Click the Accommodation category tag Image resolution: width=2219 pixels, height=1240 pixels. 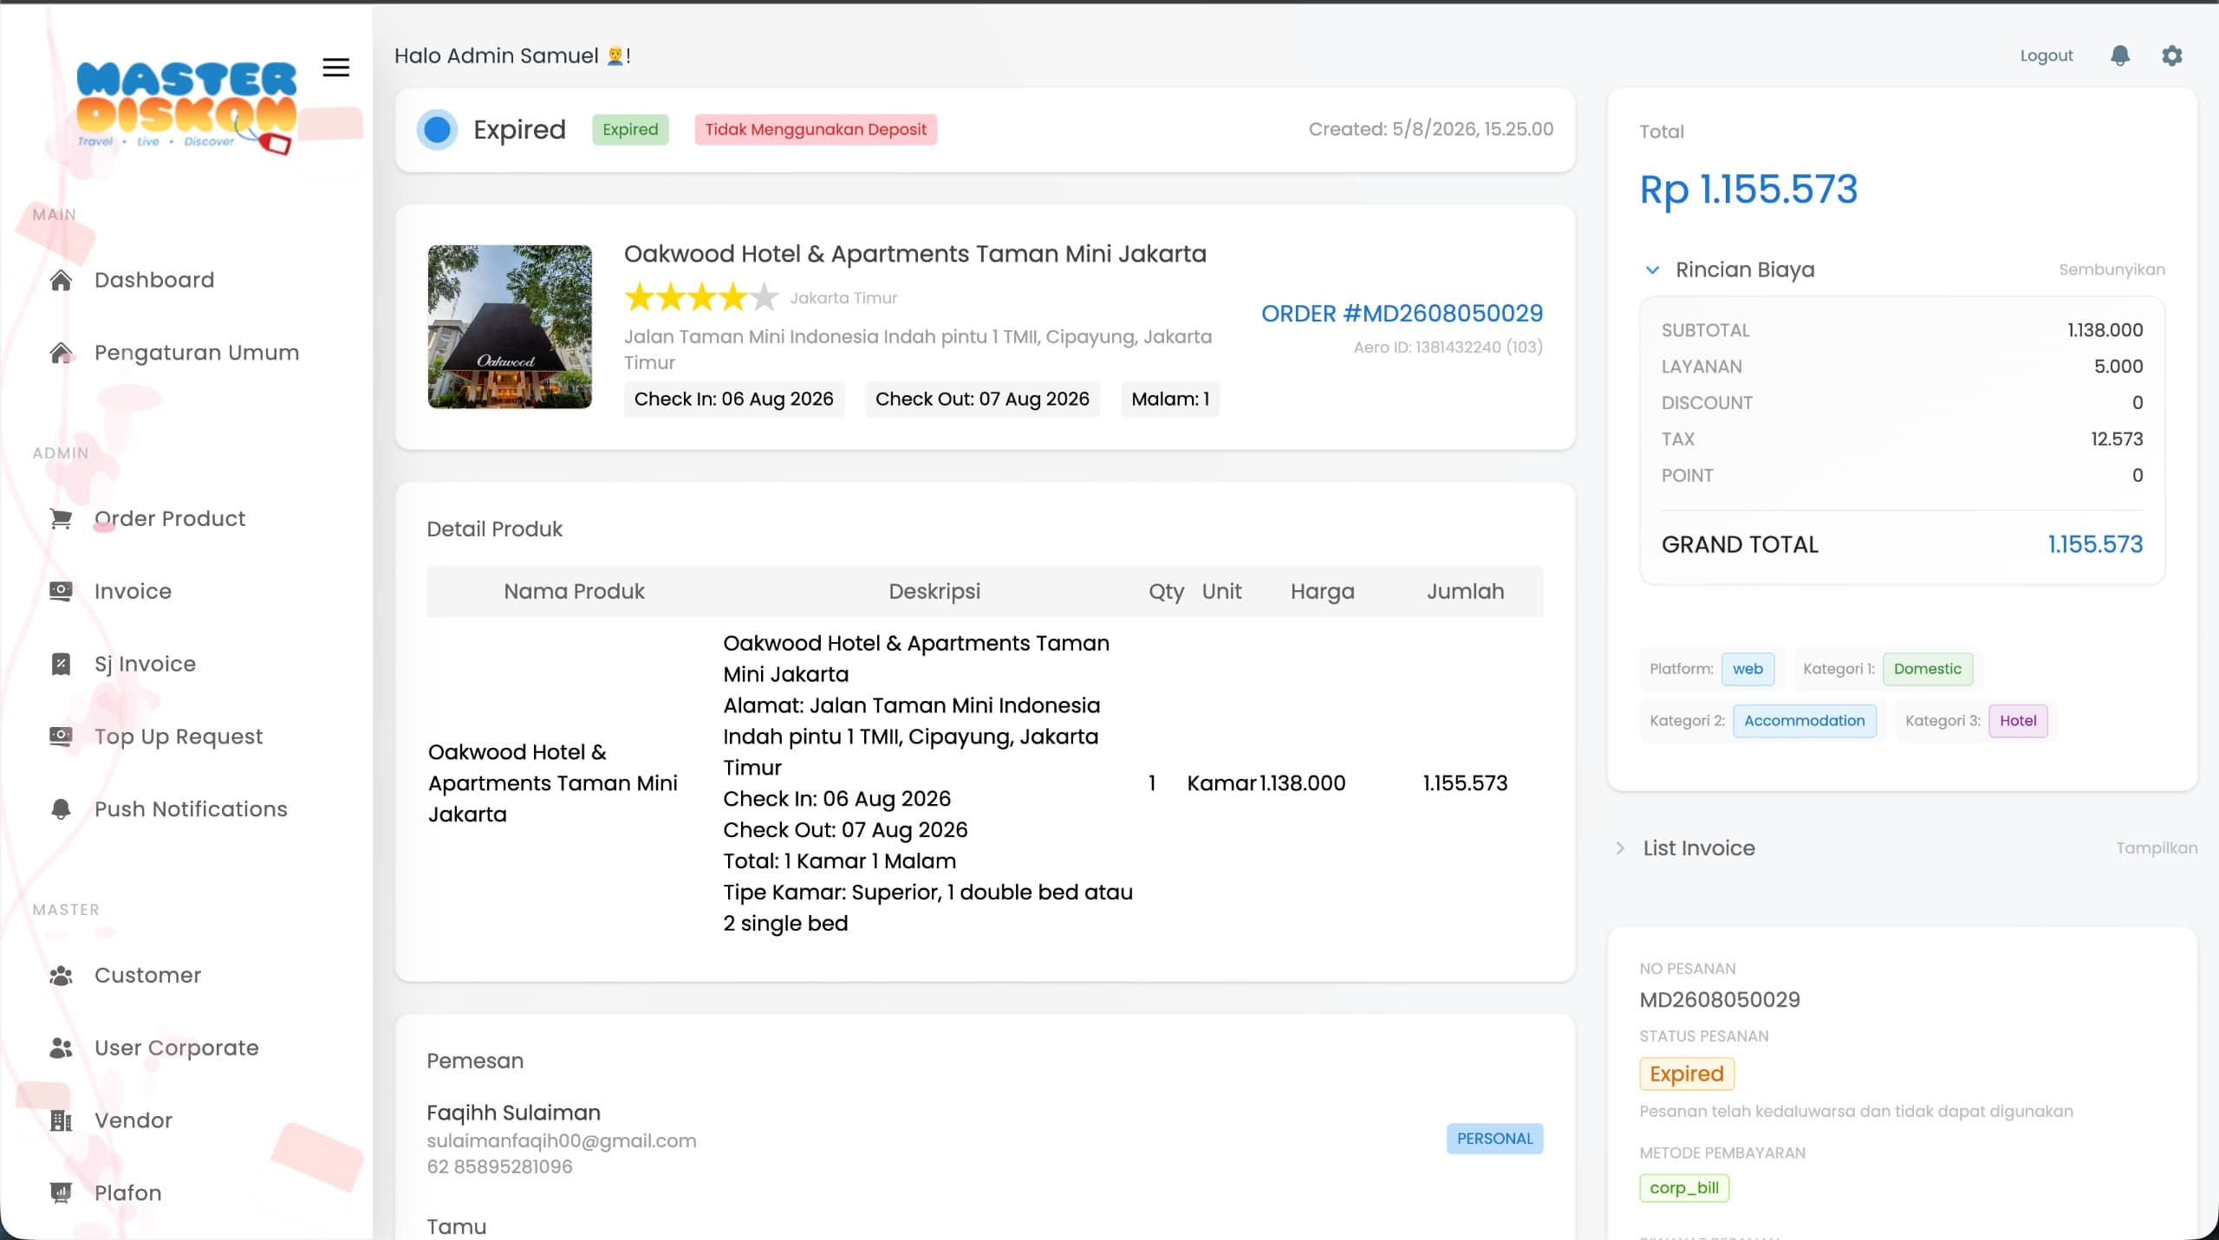click(1804, 721)
